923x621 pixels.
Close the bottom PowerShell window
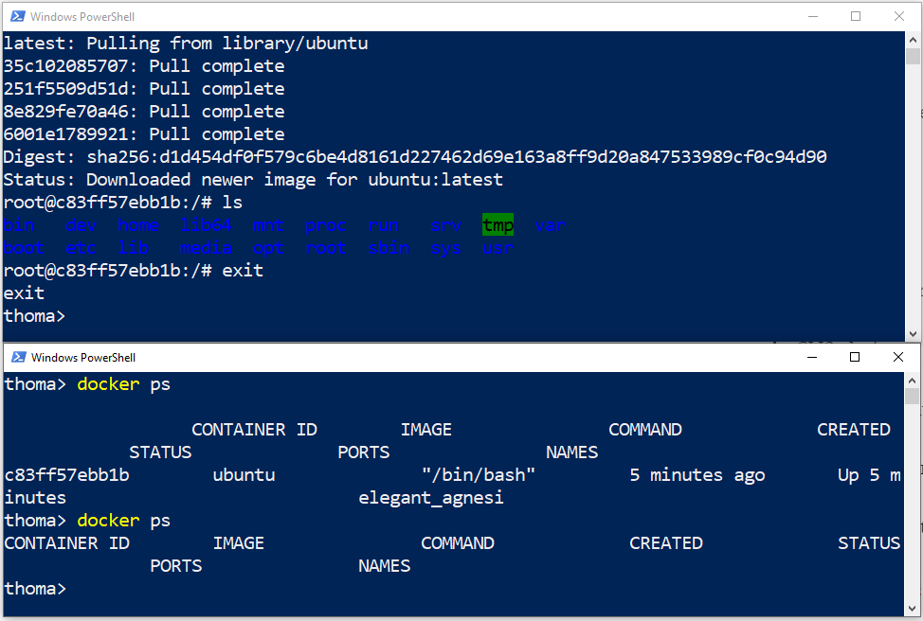[x=898, y=357]
